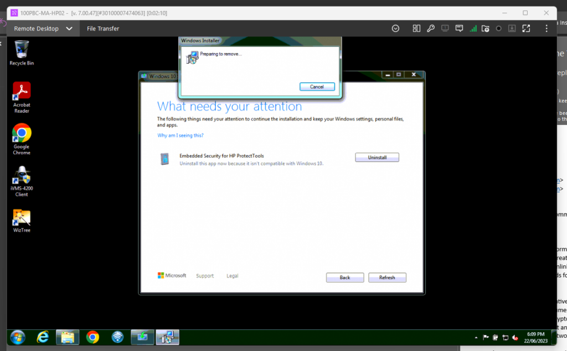This screenshot has width=567, height=351.
Task: Click the monitor selection toolbar icon
Action: click(x=445, y=29)
